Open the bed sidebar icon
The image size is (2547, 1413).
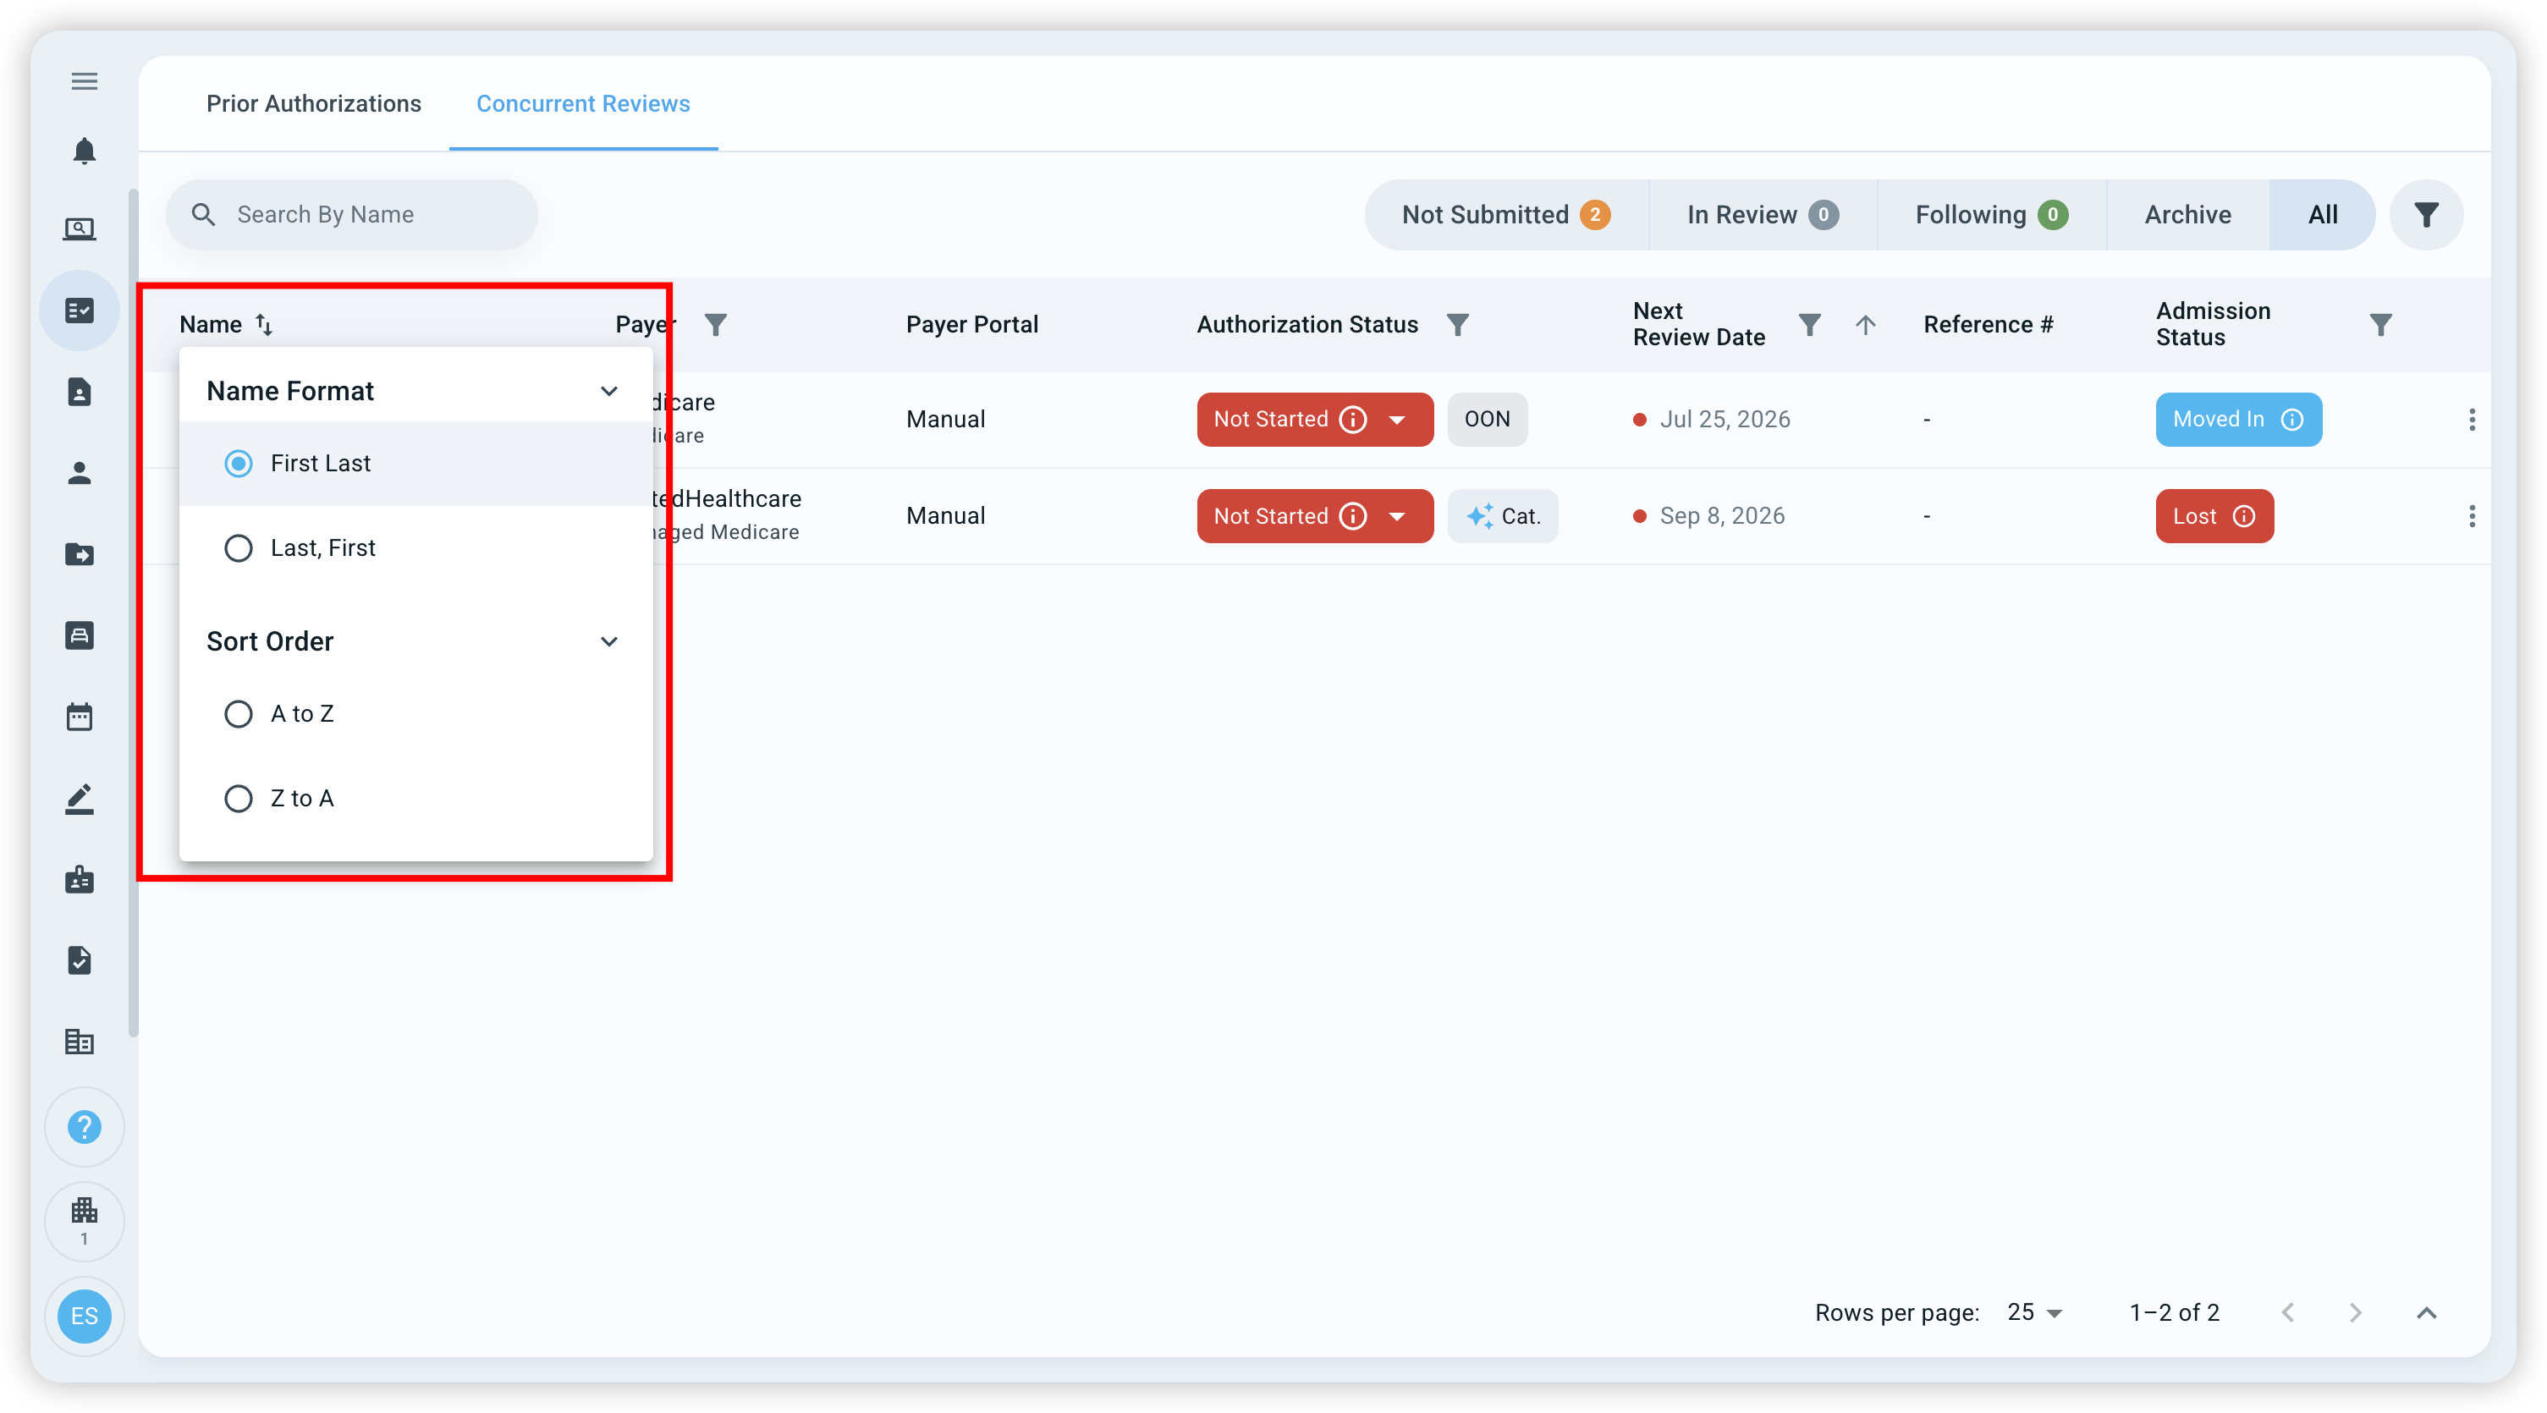pos(80,635)
